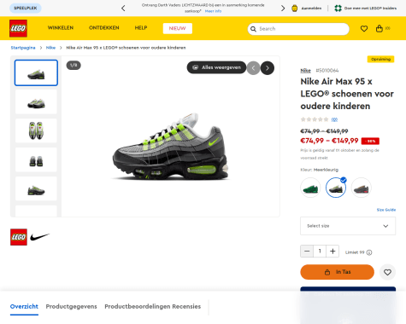Image resolution: width=406 pixels, height=324 pixels.
Task: Click the In Tas button
Action: coord(338,272)
